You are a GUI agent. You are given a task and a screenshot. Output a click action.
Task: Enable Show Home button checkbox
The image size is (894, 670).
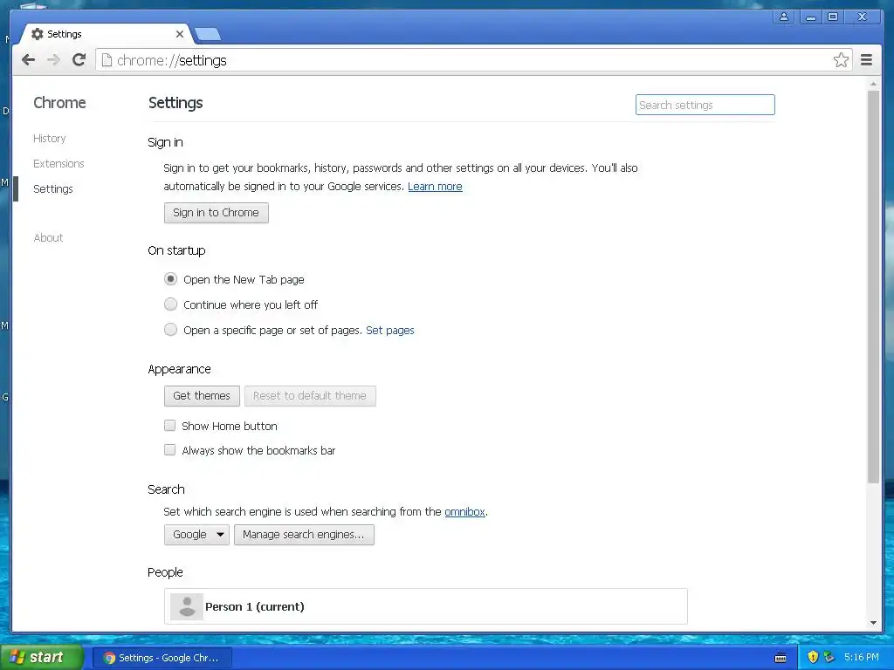[x=170, y=426]
